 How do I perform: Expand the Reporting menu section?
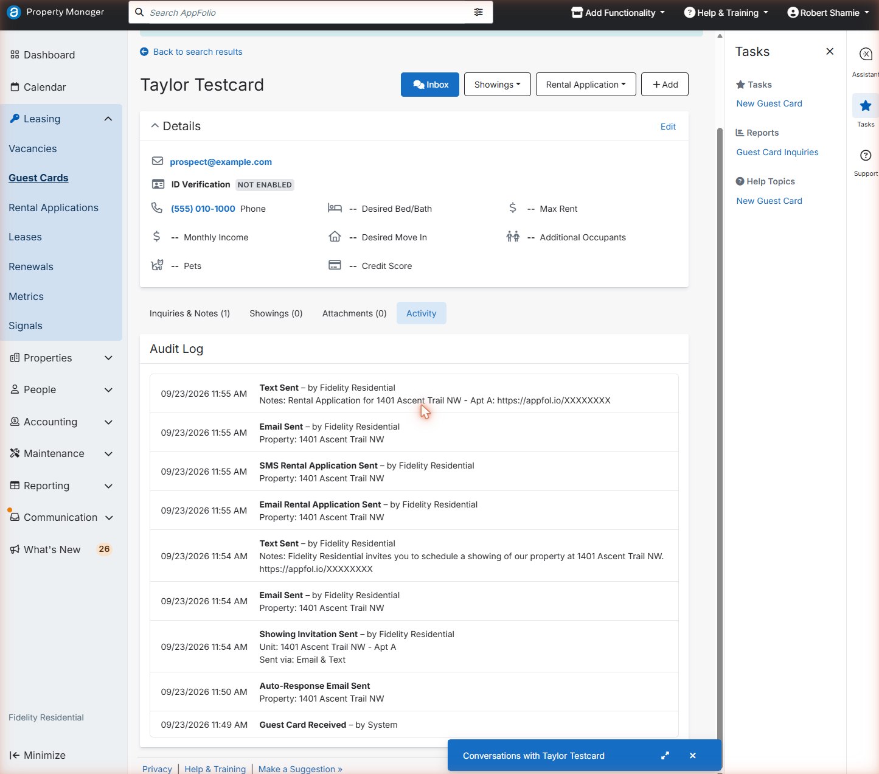point(108,486)
